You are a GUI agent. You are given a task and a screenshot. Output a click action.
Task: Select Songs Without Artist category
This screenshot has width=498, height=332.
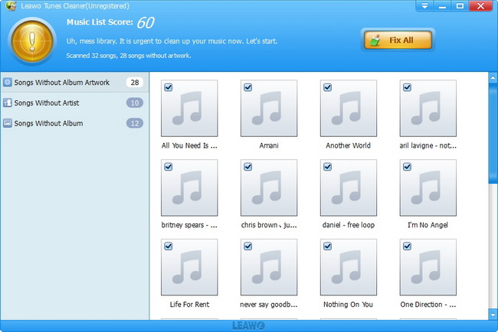74,103
